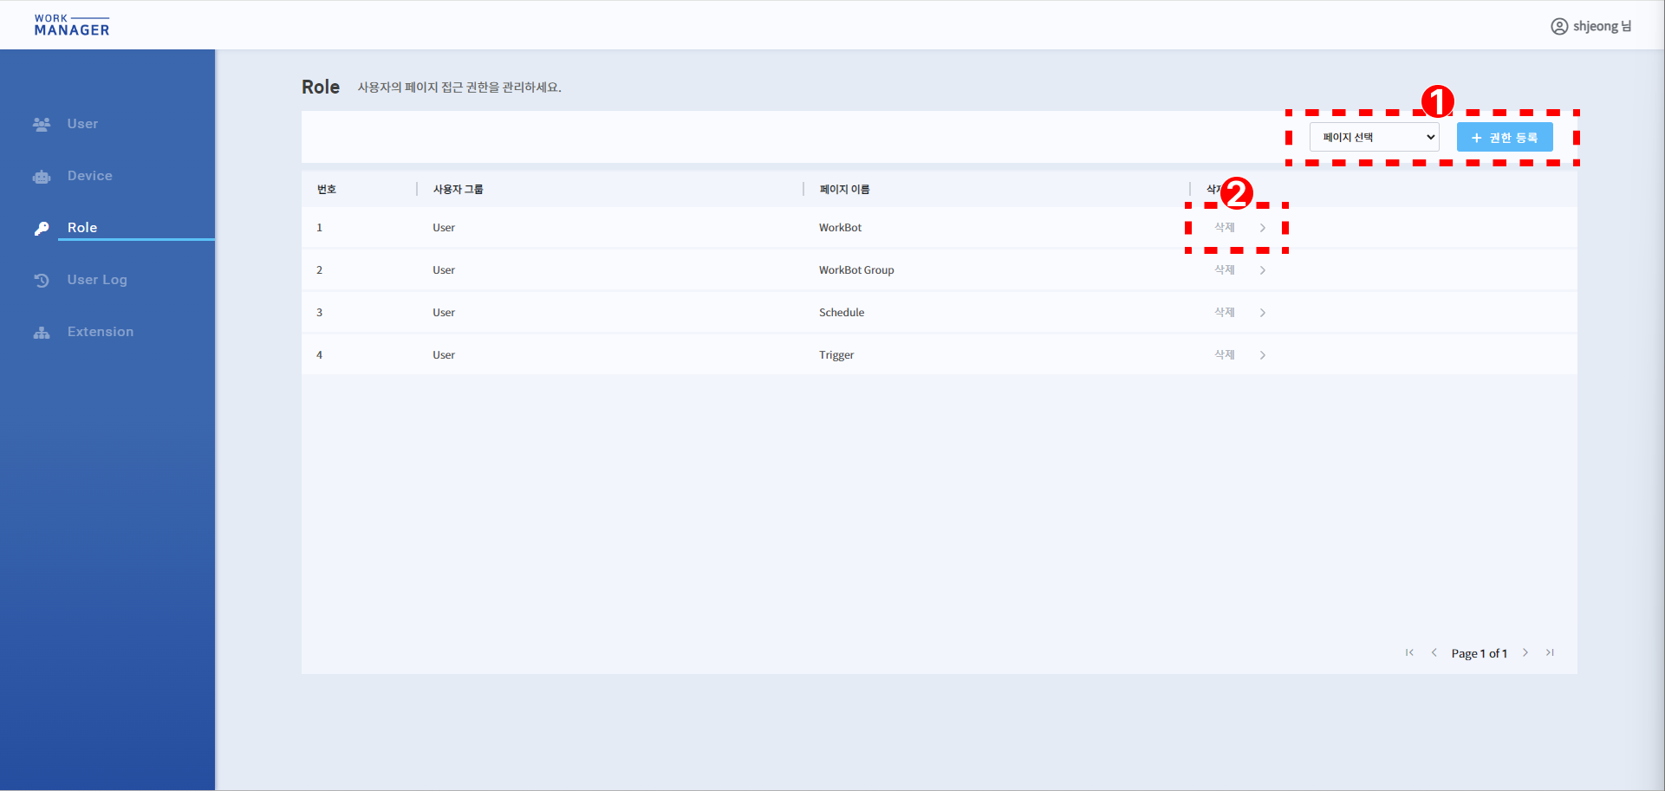The width and height of the screenshot is (1665, 791).
Task: Click User group cell in row 4
Action: pos(444,355)
